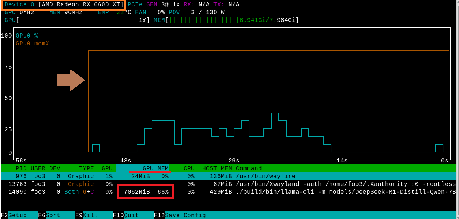
Task: Click F12 Save Config
Action: [180, 215]
